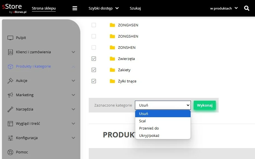
Task: Open Pulpit in the sidebar
Action: pos(21,38)
